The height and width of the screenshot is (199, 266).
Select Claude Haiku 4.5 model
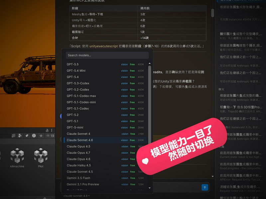(105, 165)
